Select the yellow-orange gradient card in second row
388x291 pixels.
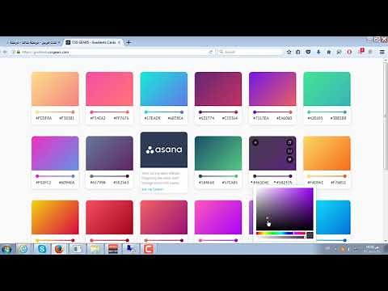coord(327,153)
